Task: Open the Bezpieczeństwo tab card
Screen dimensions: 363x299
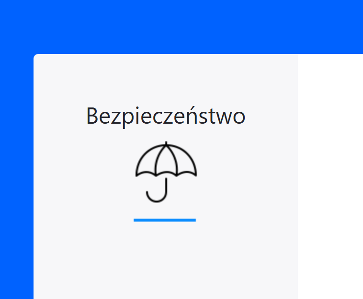Action: pos(166,176)
